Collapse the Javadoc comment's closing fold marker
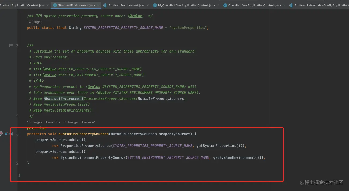Viewport: 349px width, 191px height. coord(17,116)
